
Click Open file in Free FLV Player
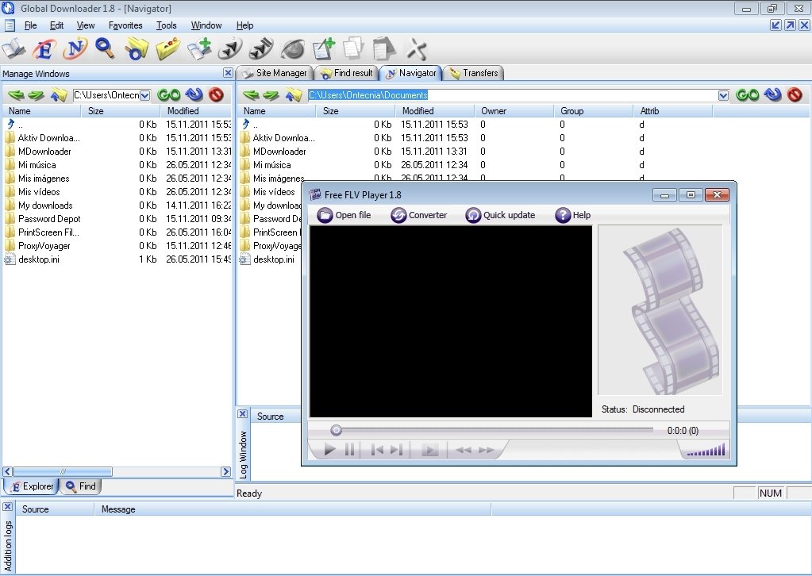tap(344, 215)
